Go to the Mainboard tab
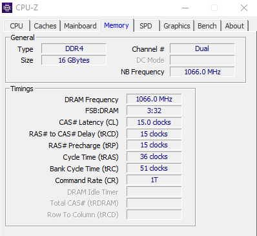Screen dimensions: 257x236 coord(80,26)
